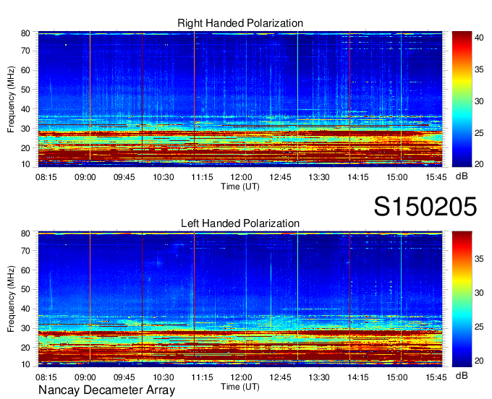The width and height of the screenshot is (492, 399).
Task: Click the Right Handed Polarization title
Action: (x=240, y=23)
